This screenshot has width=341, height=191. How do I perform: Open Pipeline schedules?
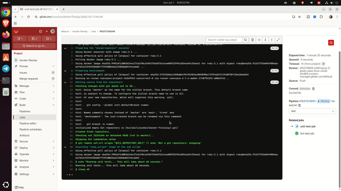click(34, 129)
